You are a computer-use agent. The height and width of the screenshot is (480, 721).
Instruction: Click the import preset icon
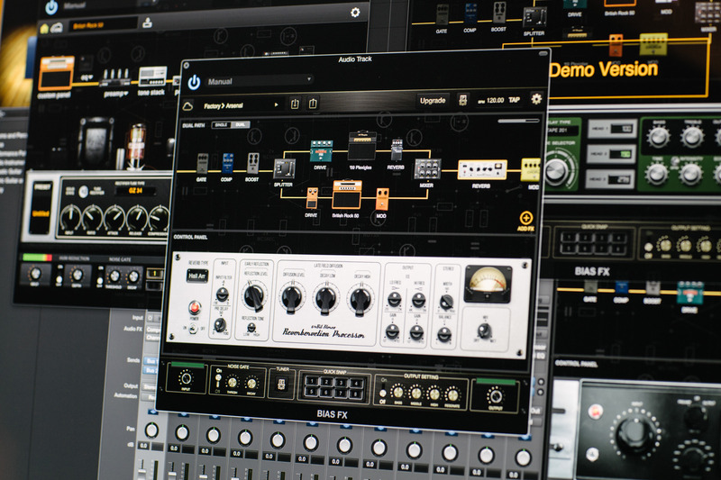[x=295, y=104]
